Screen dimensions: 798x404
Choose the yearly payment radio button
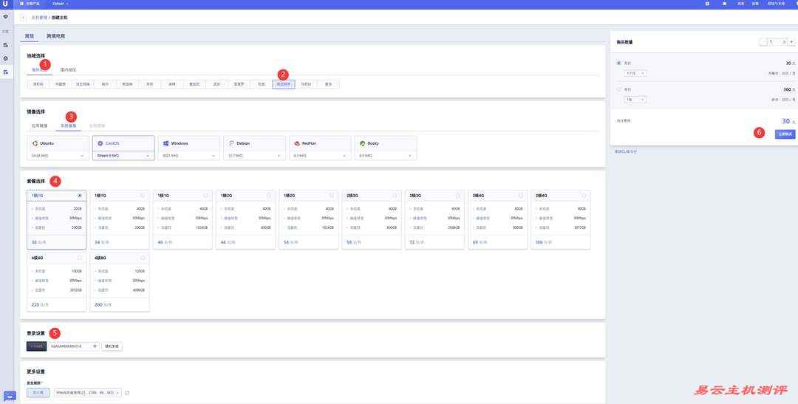618,89
